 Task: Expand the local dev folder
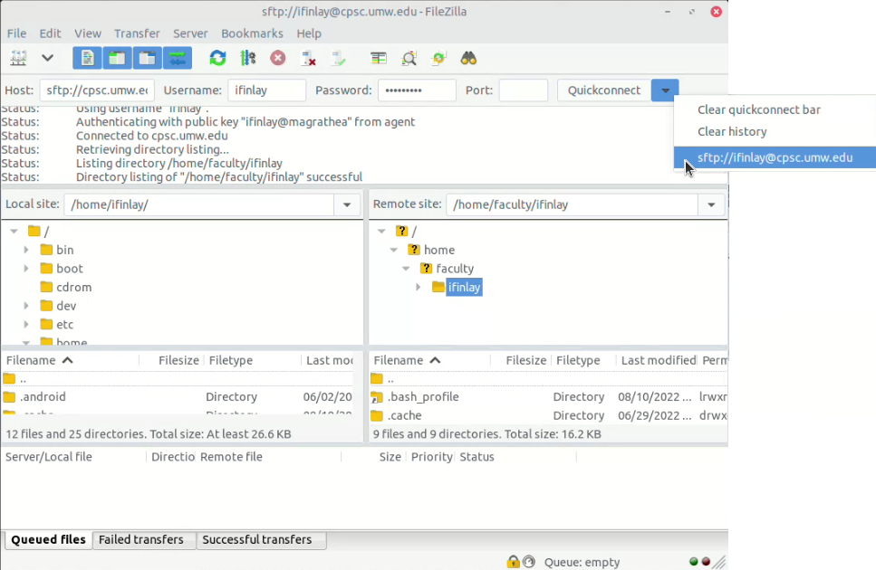click(25, 306)
